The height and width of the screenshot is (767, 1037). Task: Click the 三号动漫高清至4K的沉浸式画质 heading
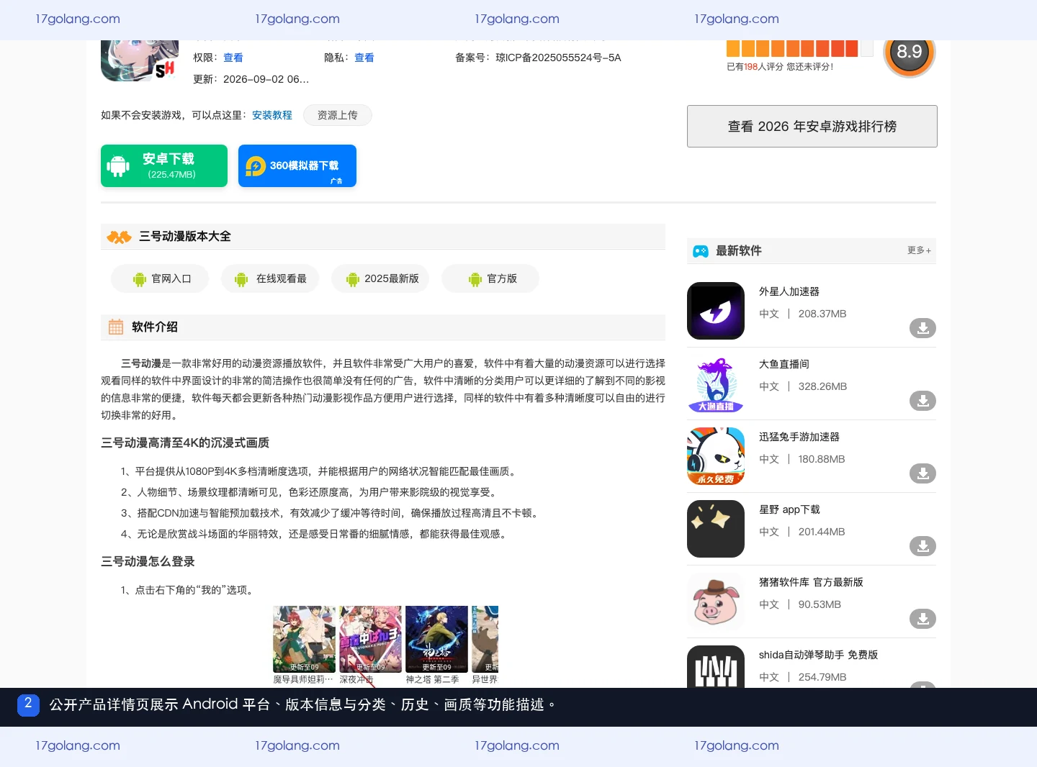(185, 442)
